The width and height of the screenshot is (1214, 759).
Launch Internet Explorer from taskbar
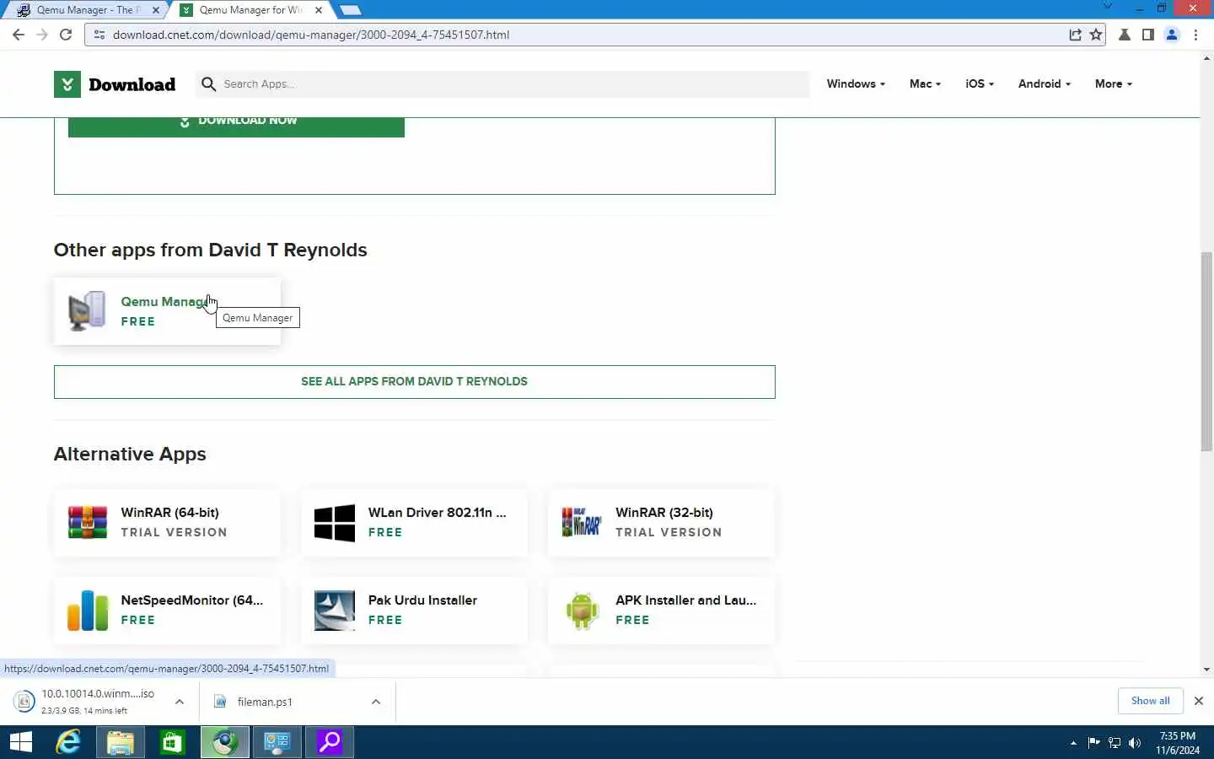tap(68, 742)
